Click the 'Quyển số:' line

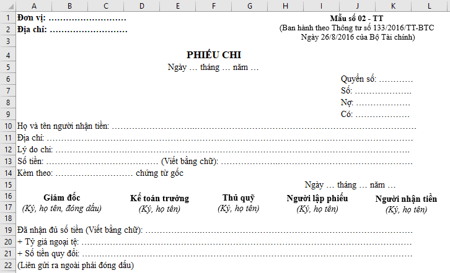[377, 79]
